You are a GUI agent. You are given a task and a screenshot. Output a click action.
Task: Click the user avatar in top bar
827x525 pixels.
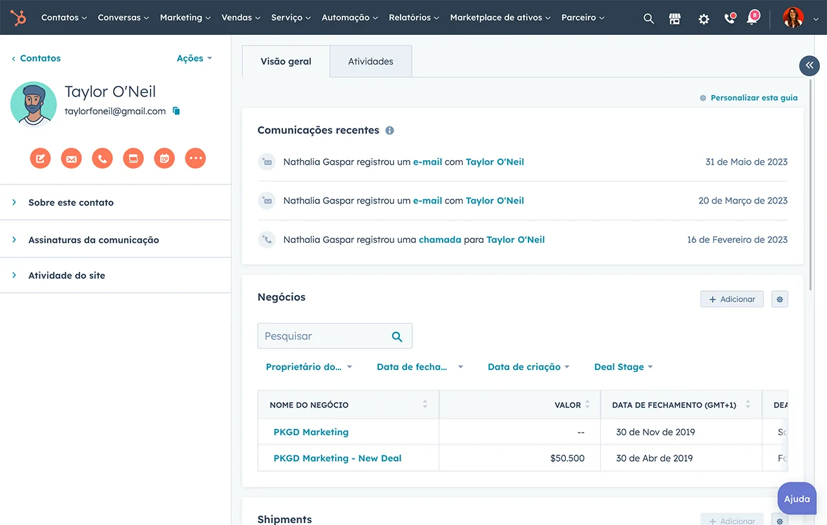(793, 17)
